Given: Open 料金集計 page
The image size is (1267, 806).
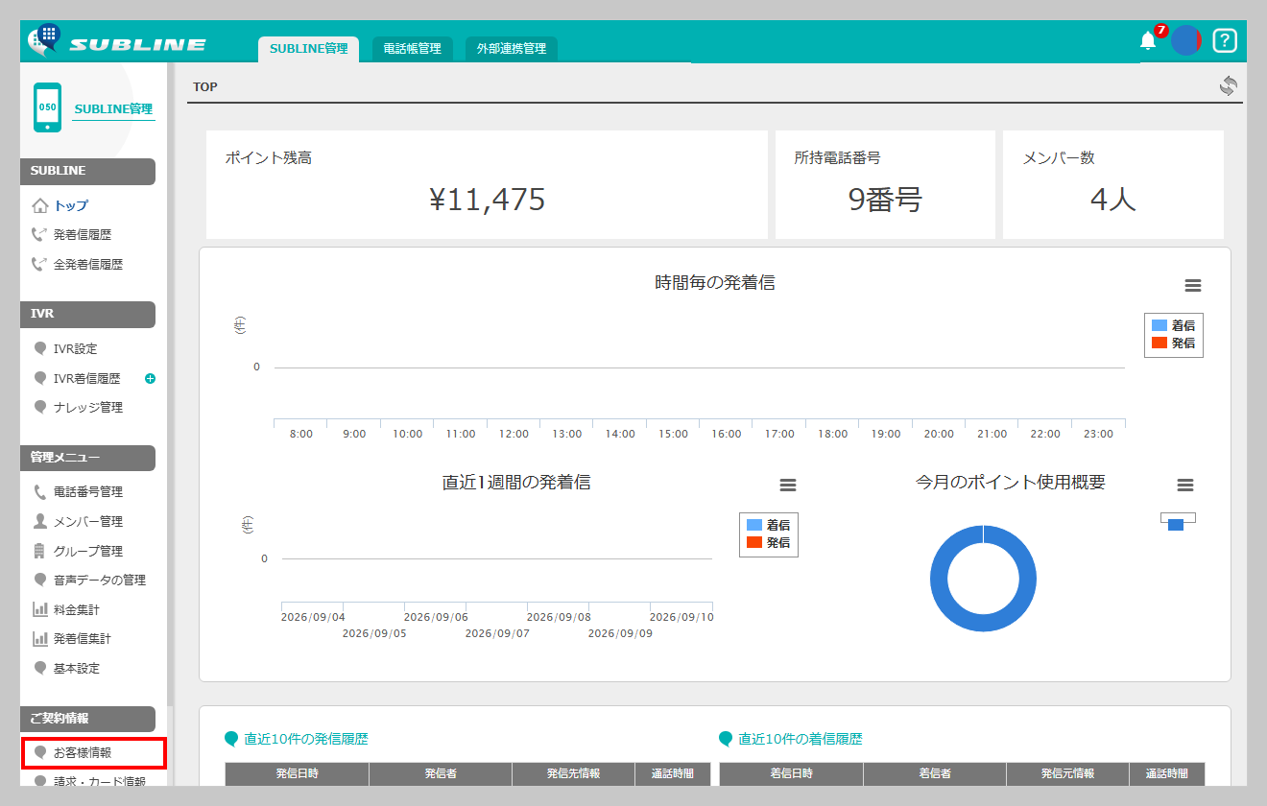Looking at the screenshot, I should coord(77,609).
